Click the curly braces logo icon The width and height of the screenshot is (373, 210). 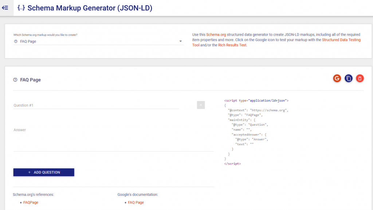[21, 8]
